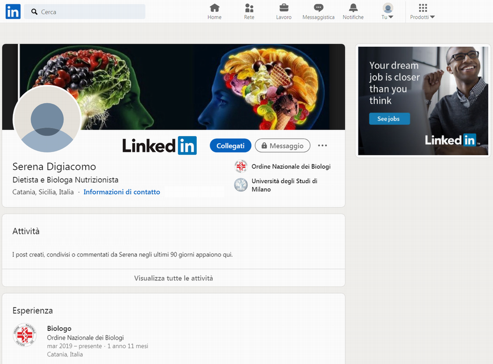Screen dimensions: 493x364
Task: Click the Attività section heading
Action: tap(26, 231)
